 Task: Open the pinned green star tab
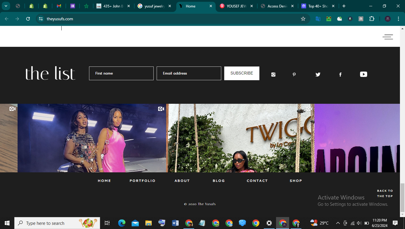click(86, 6)
